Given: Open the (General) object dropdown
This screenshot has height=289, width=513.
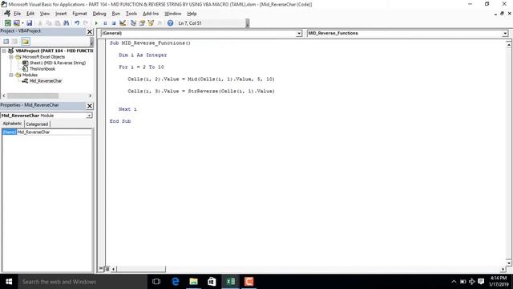Looking at the screenshot, I should click(299, 34).
